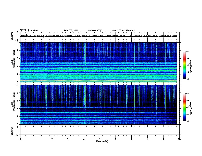Click time axis tick label "2"
This screenshot has height=156, width=202.
52,139
